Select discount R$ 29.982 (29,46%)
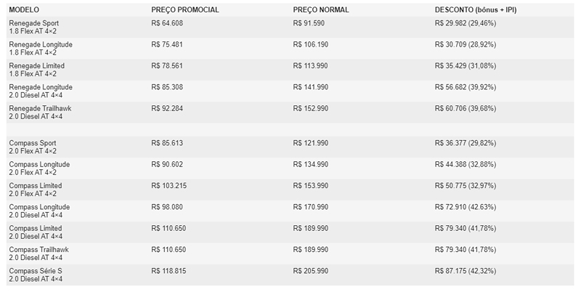This screenshot has width=581, height=292. click(466, 23)
